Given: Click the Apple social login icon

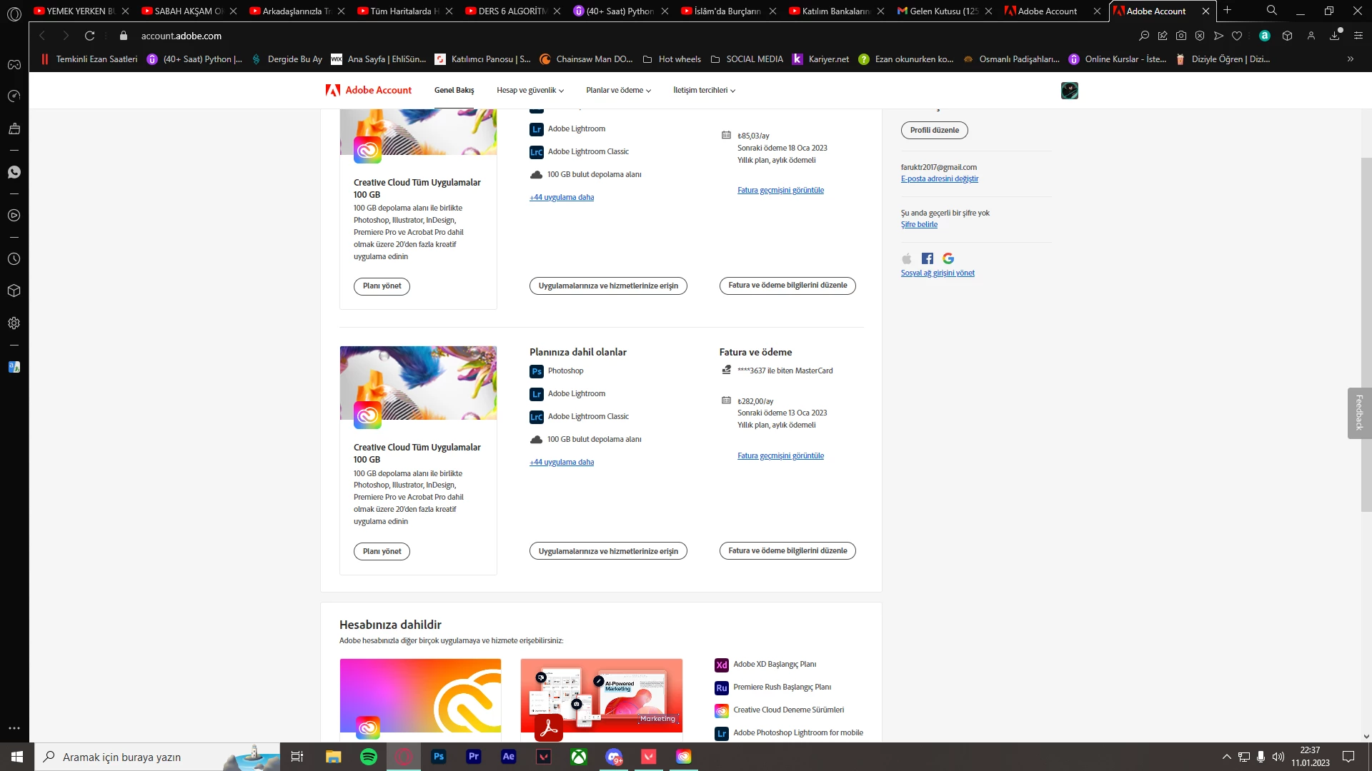Looking at the screenshot, I should 907,258.
